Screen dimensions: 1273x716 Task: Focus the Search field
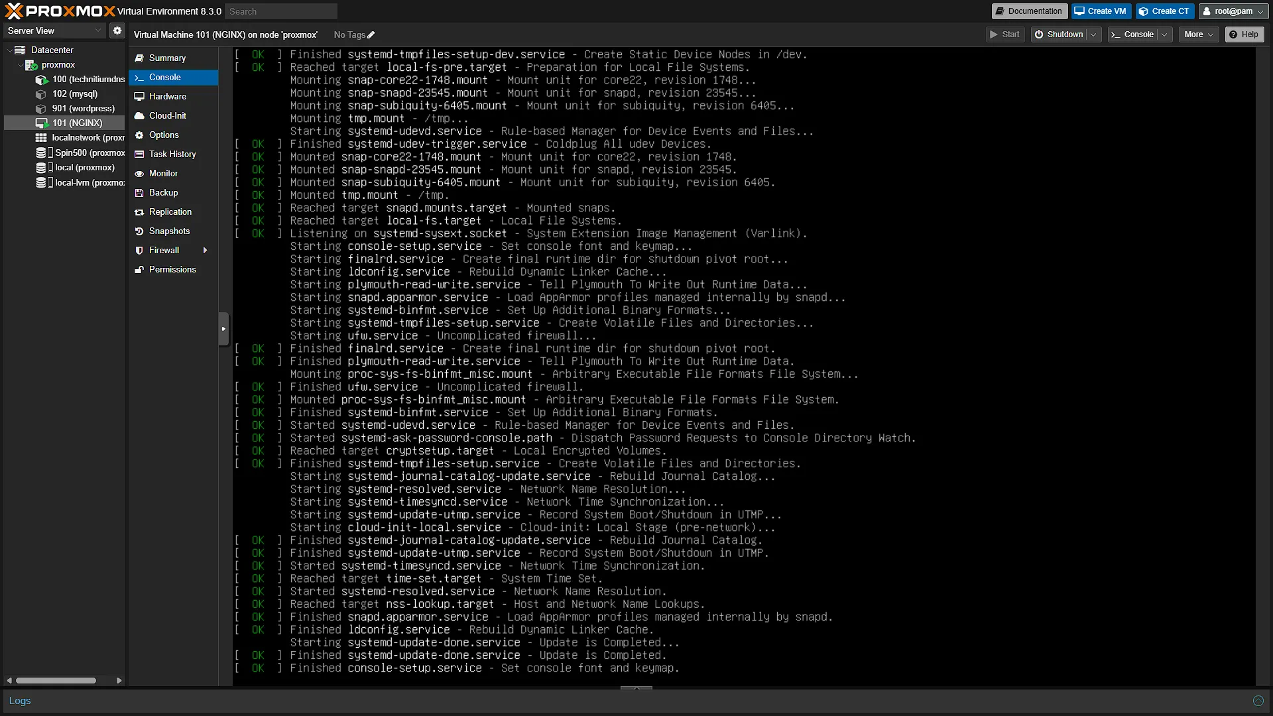pos(280,11)
